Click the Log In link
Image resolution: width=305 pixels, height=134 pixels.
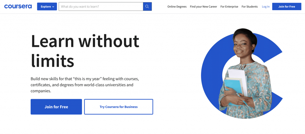tap(266, 7)
